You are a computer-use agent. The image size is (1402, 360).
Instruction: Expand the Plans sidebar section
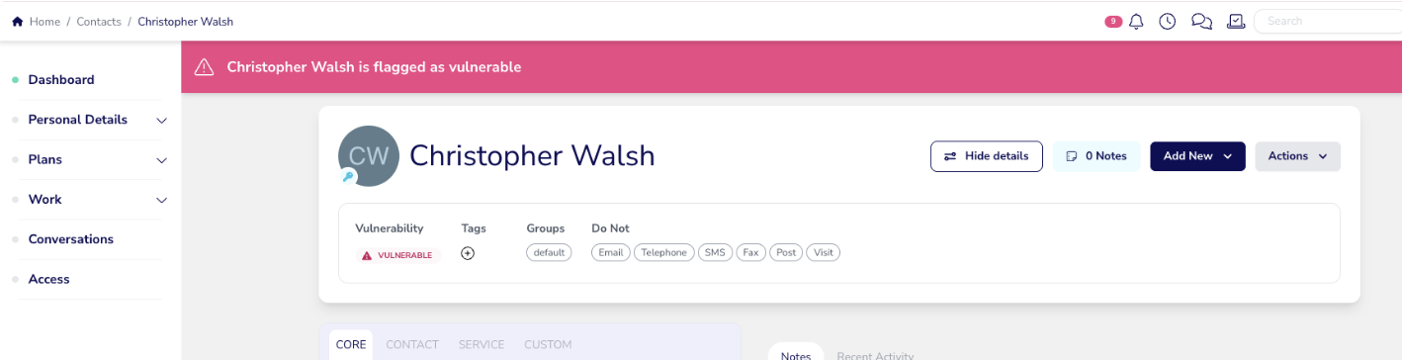pos(90,159)
